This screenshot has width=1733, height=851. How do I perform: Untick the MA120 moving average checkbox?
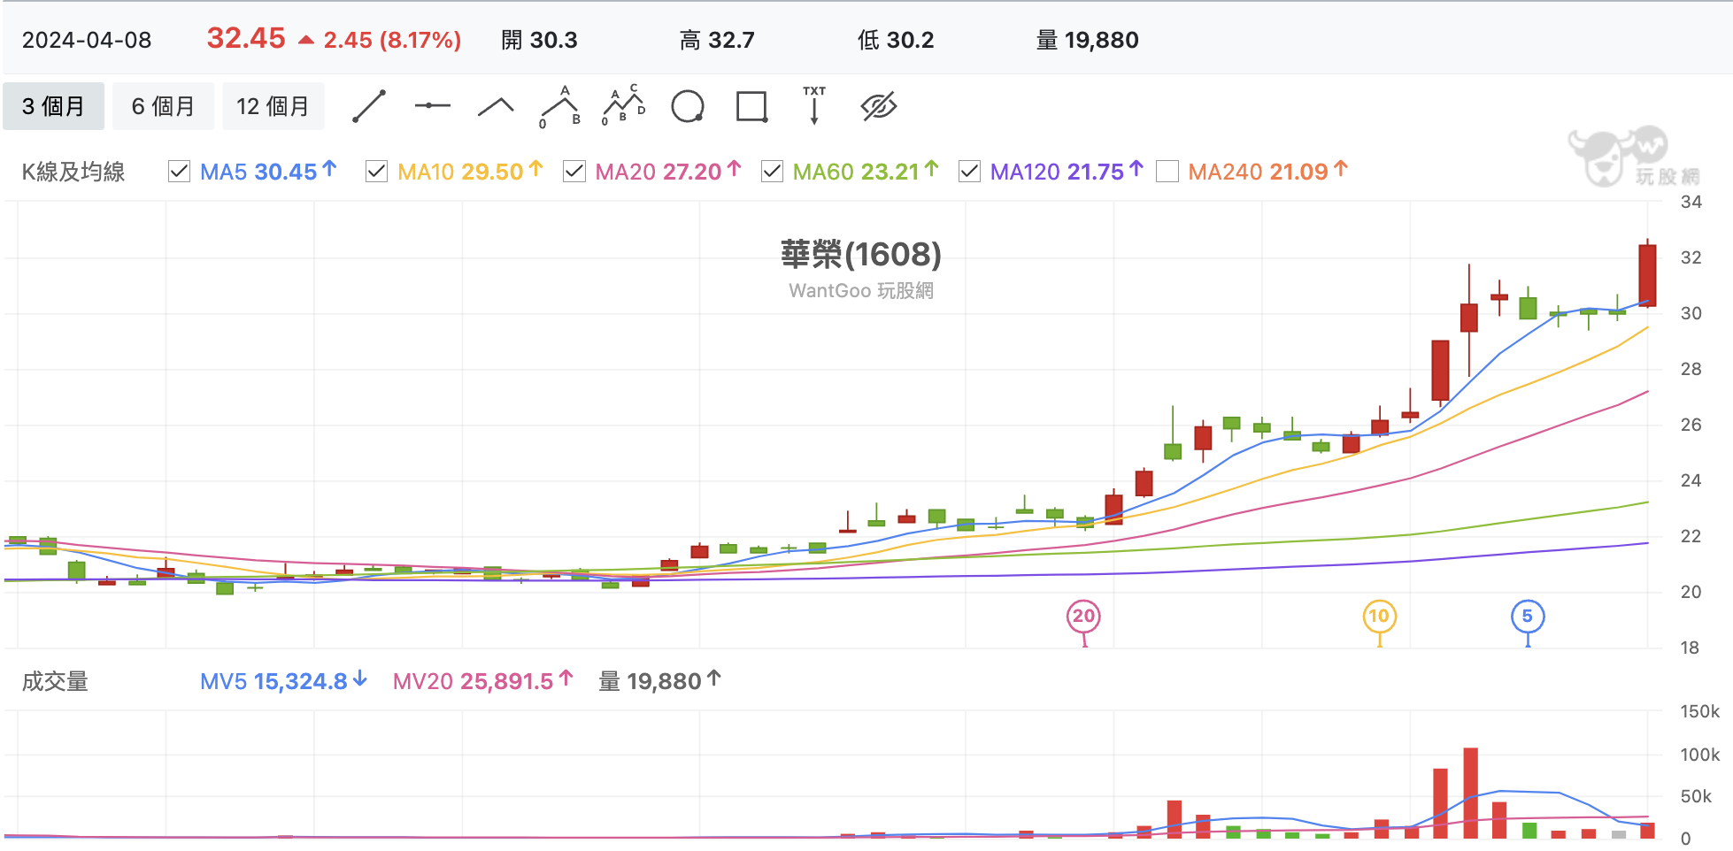pos(969,172)
